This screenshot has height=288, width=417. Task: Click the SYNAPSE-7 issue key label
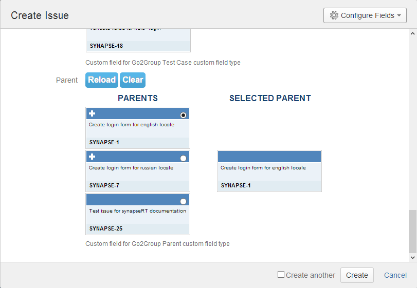[104, 185]
